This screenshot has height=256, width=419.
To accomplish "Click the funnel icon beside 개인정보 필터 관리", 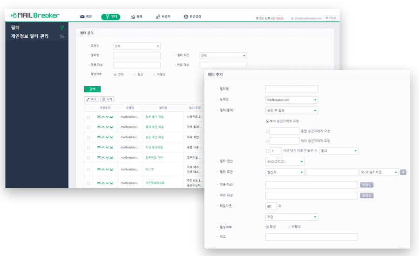I will point(62,36).
